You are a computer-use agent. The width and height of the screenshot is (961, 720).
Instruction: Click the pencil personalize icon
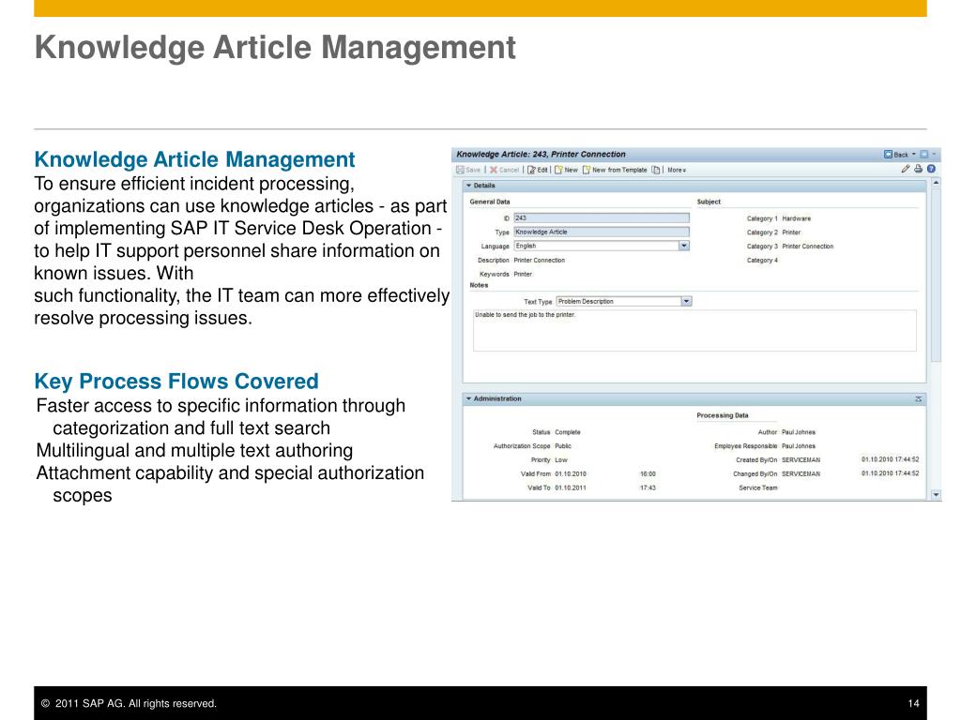[906, 169]
